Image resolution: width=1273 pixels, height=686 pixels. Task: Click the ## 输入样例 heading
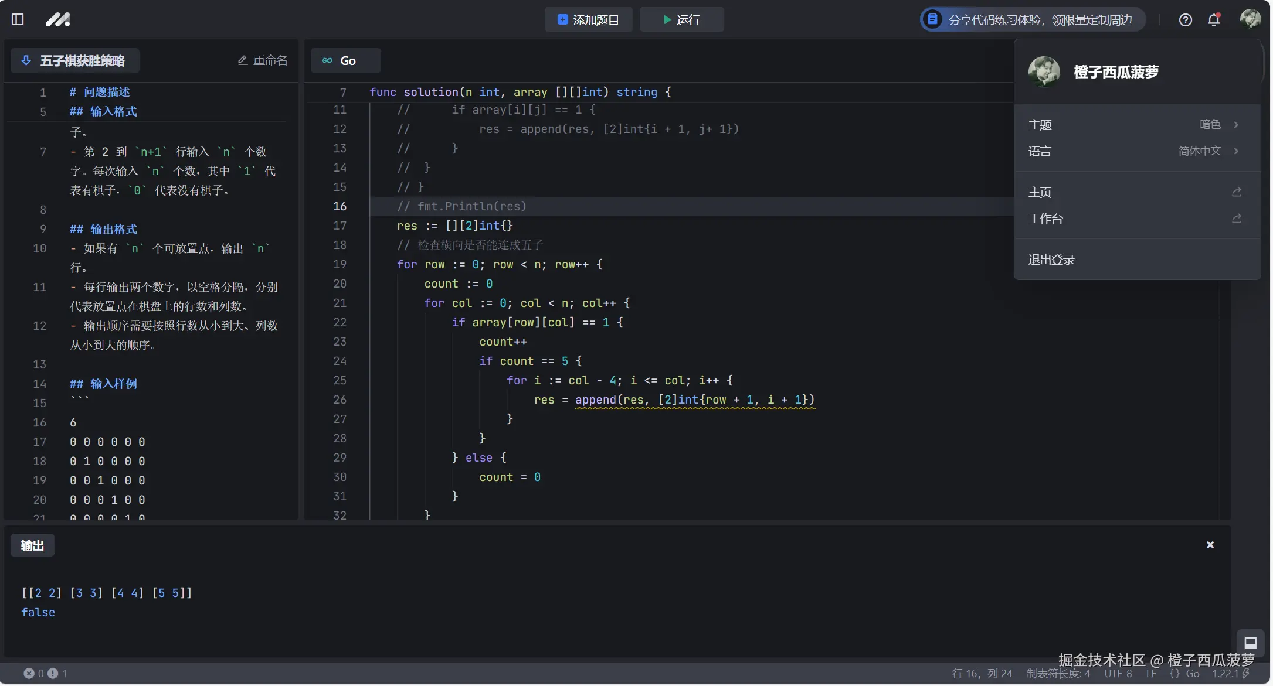tap(103, 384)
